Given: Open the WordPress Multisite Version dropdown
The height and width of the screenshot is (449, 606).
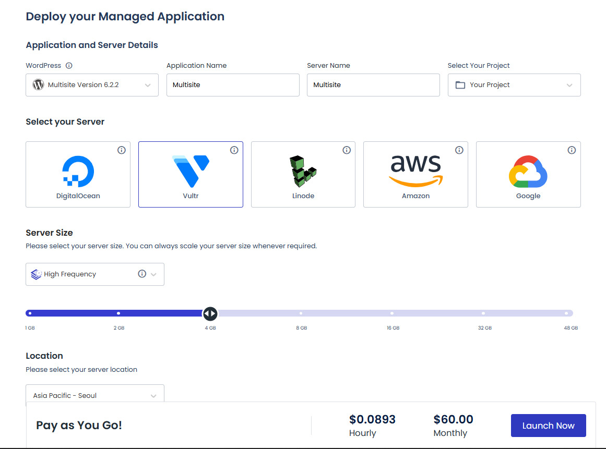Looking at the screenshot, I should point(92,85).
